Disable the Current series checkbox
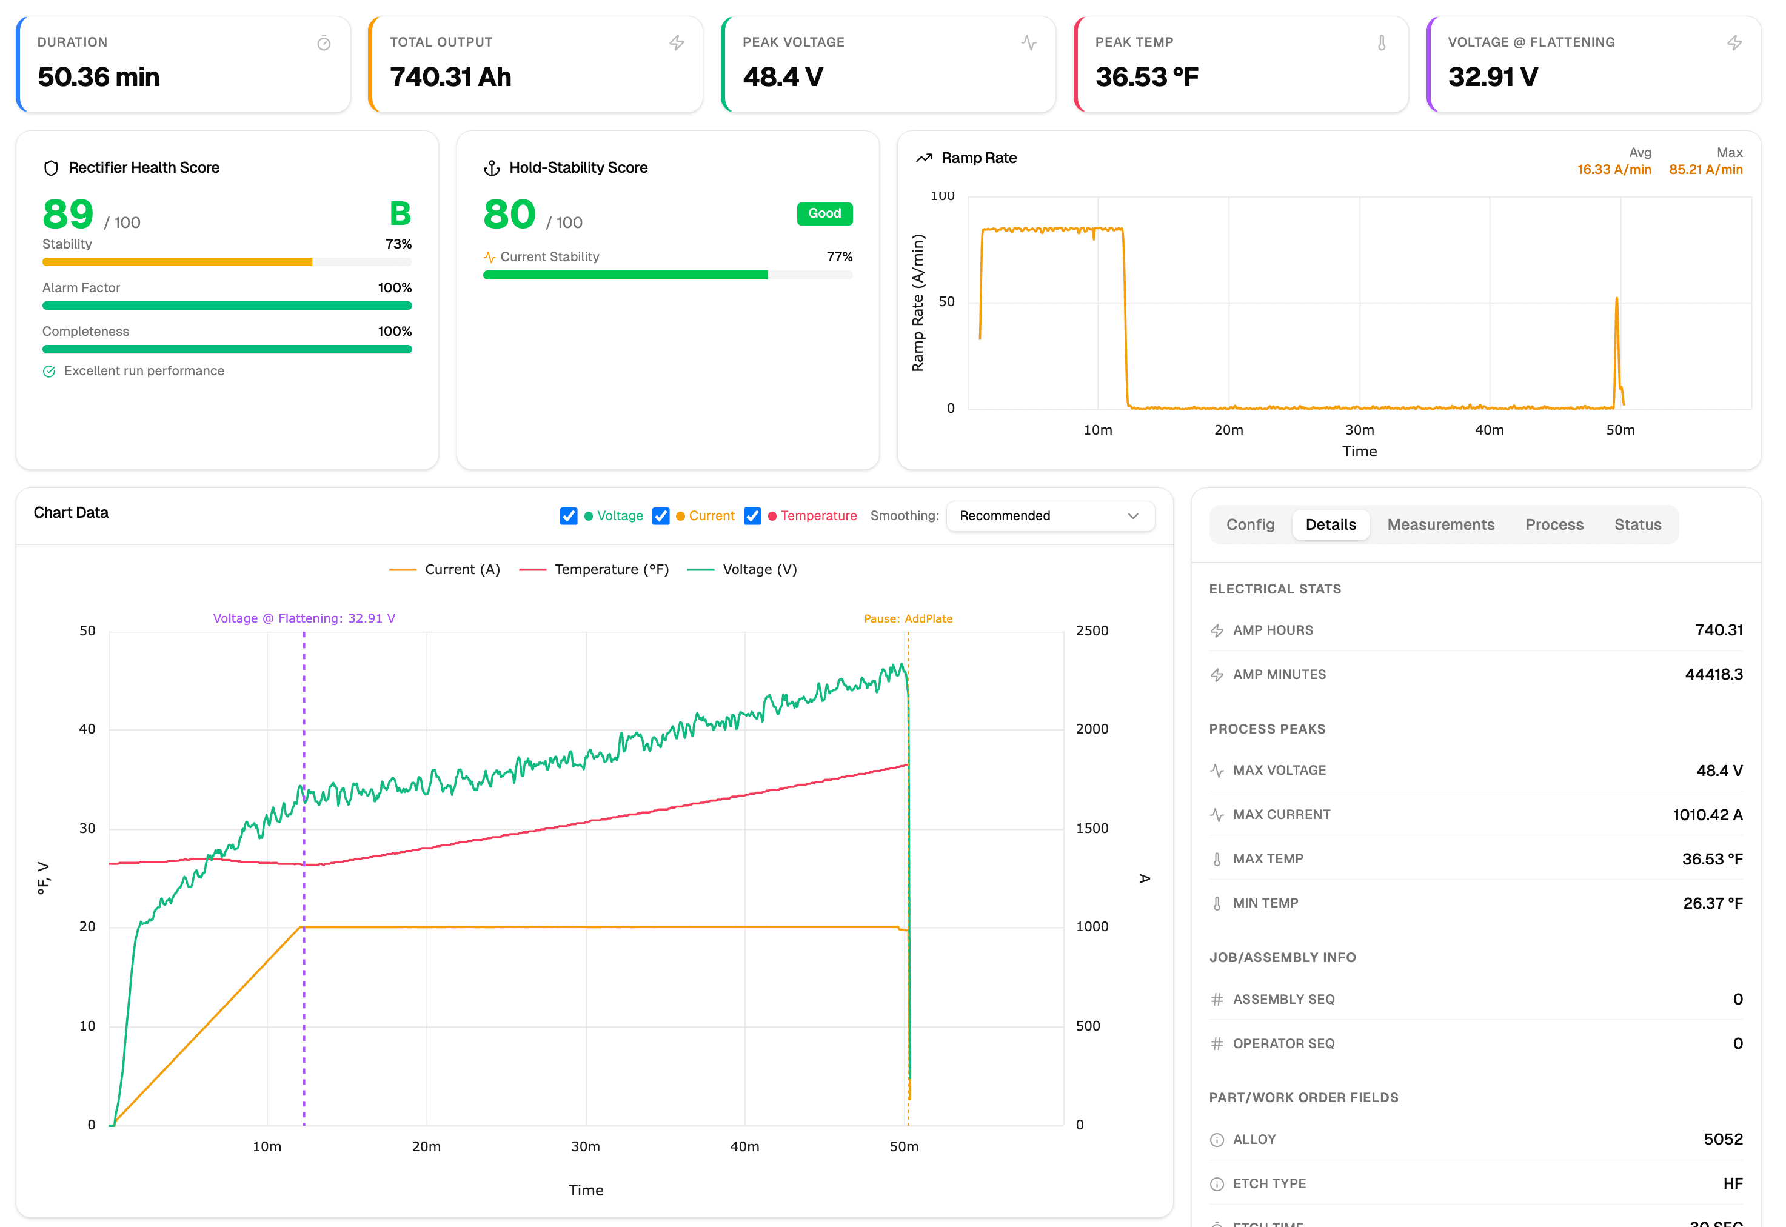1786x1227 pixels. [x=661, y=516]
